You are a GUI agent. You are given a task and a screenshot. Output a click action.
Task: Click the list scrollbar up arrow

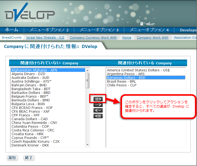point(88,70)
